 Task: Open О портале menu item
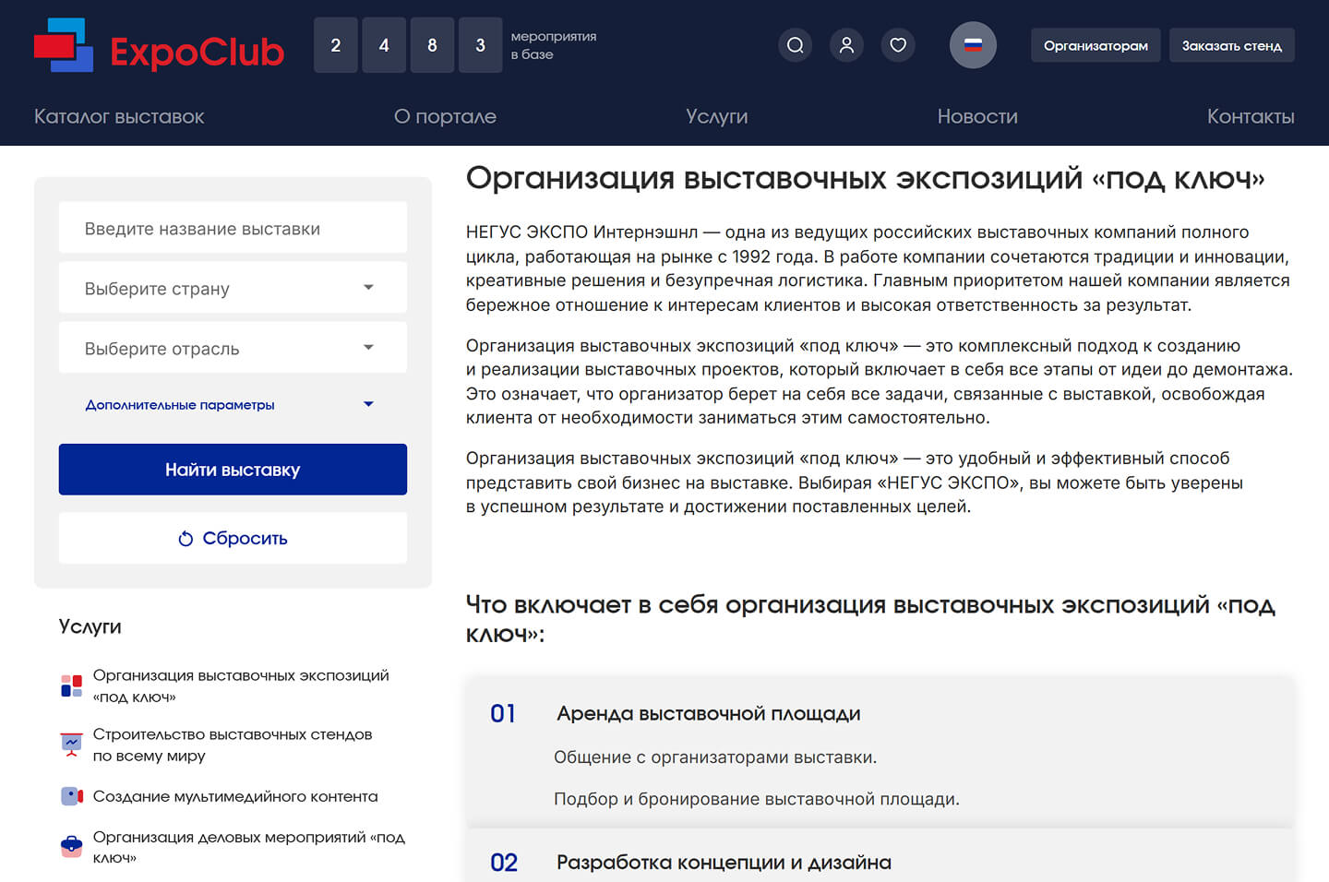[445, 116]
